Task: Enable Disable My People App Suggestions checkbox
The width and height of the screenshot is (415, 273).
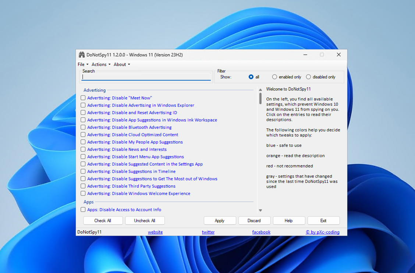Action: (83, 142)
